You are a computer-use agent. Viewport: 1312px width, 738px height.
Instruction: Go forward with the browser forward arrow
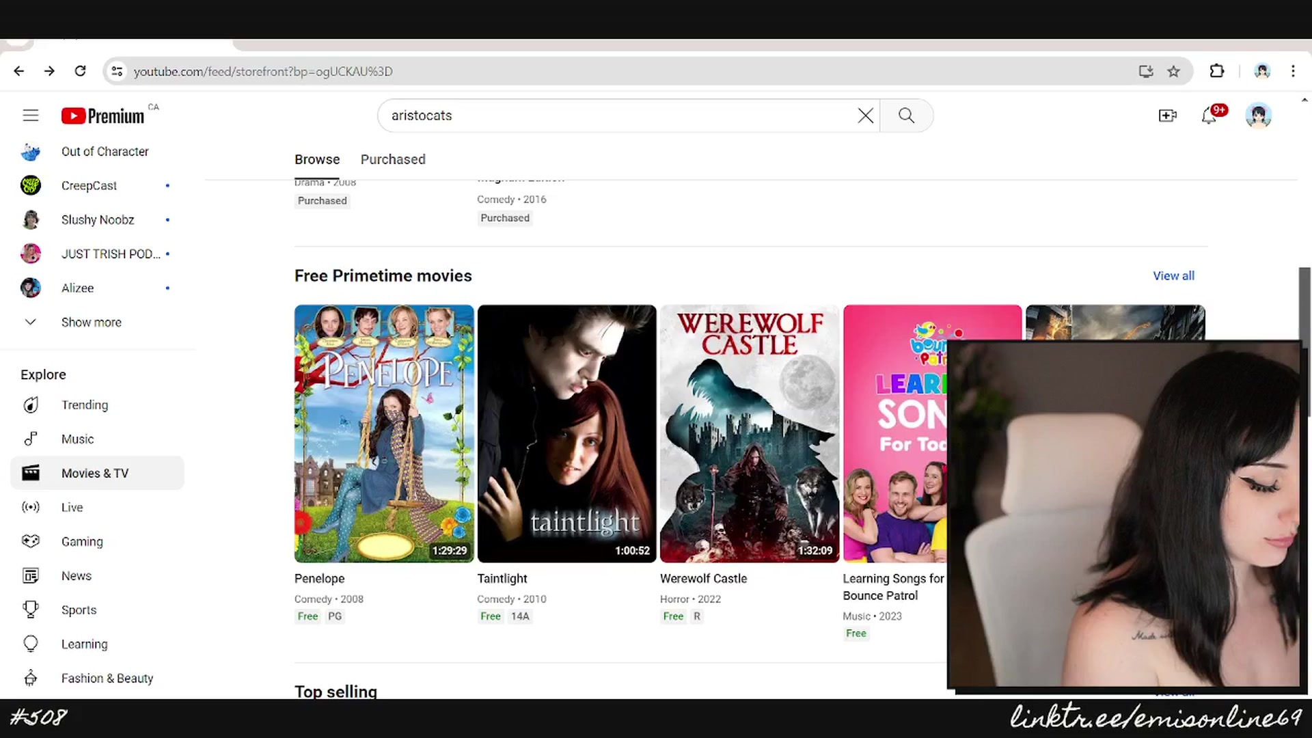pos(49,71)
